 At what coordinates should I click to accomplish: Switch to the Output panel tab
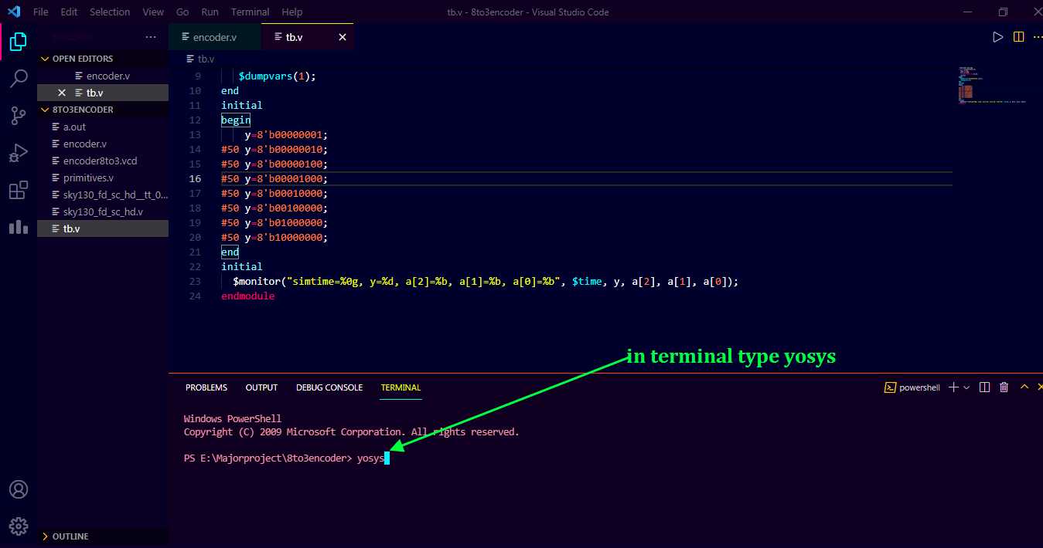point(261,387)
